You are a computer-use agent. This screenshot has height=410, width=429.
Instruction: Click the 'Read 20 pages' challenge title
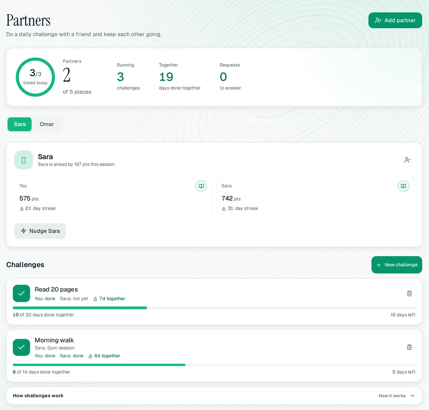pyautogui.click(x=56, y=289)
